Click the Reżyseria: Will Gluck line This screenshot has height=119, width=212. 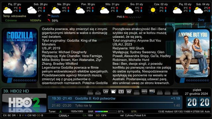point(128,48)
